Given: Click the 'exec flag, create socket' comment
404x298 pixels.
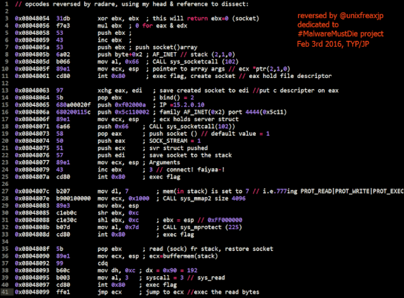Looking at the screenshot, I should tap(194, 76).
